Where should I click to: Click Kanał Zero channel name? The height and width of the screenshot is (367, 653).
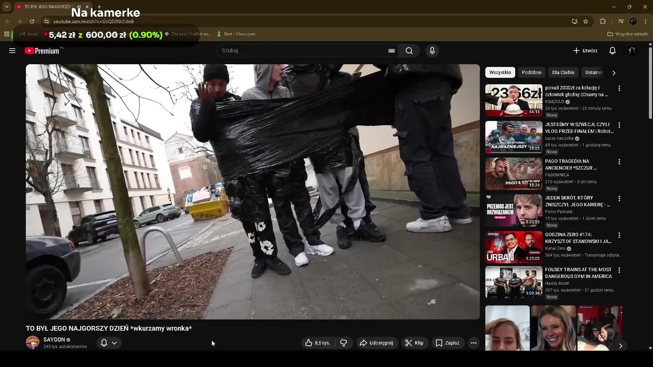click(x=556, y=249)
